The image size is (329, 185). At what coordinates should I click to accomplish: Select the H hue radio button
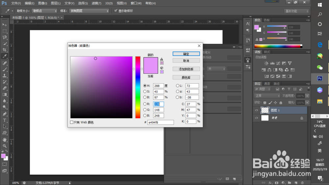click(x=145, y=86)
